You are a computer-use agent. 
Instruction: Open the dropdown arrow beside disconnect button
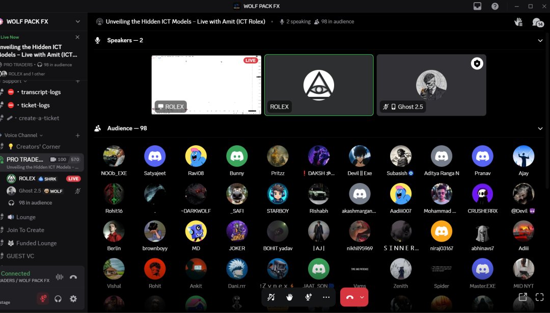coord(363,297)
